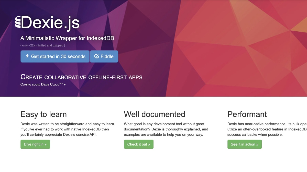Click the lightning bolt icon in Get started

tap(27, 56)
